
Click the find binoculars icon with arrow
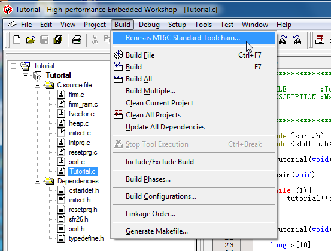(x=283, y=40)
